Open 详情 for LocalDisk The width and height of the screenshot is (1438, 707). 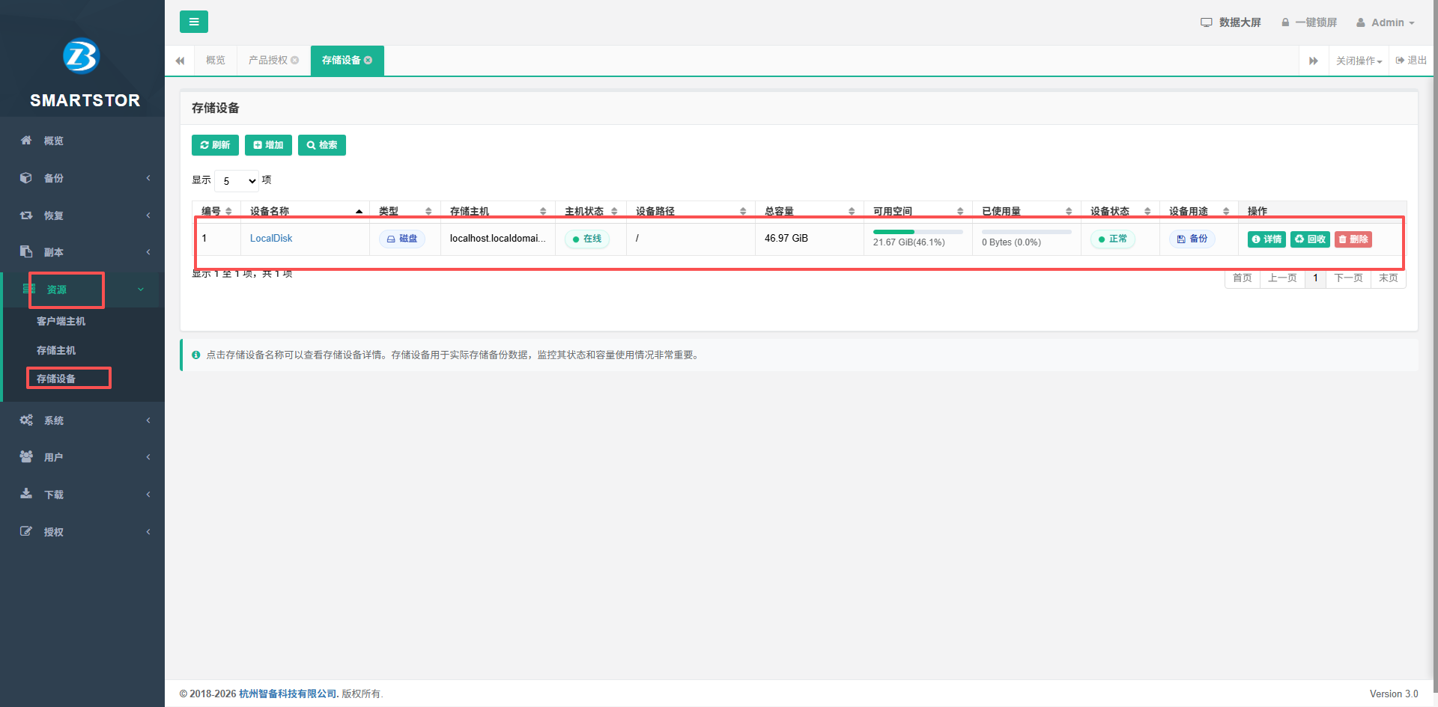point(1266,239)
